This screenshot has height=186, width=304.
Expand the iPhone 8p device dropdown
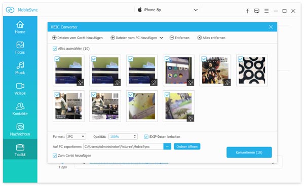point(196,10)
